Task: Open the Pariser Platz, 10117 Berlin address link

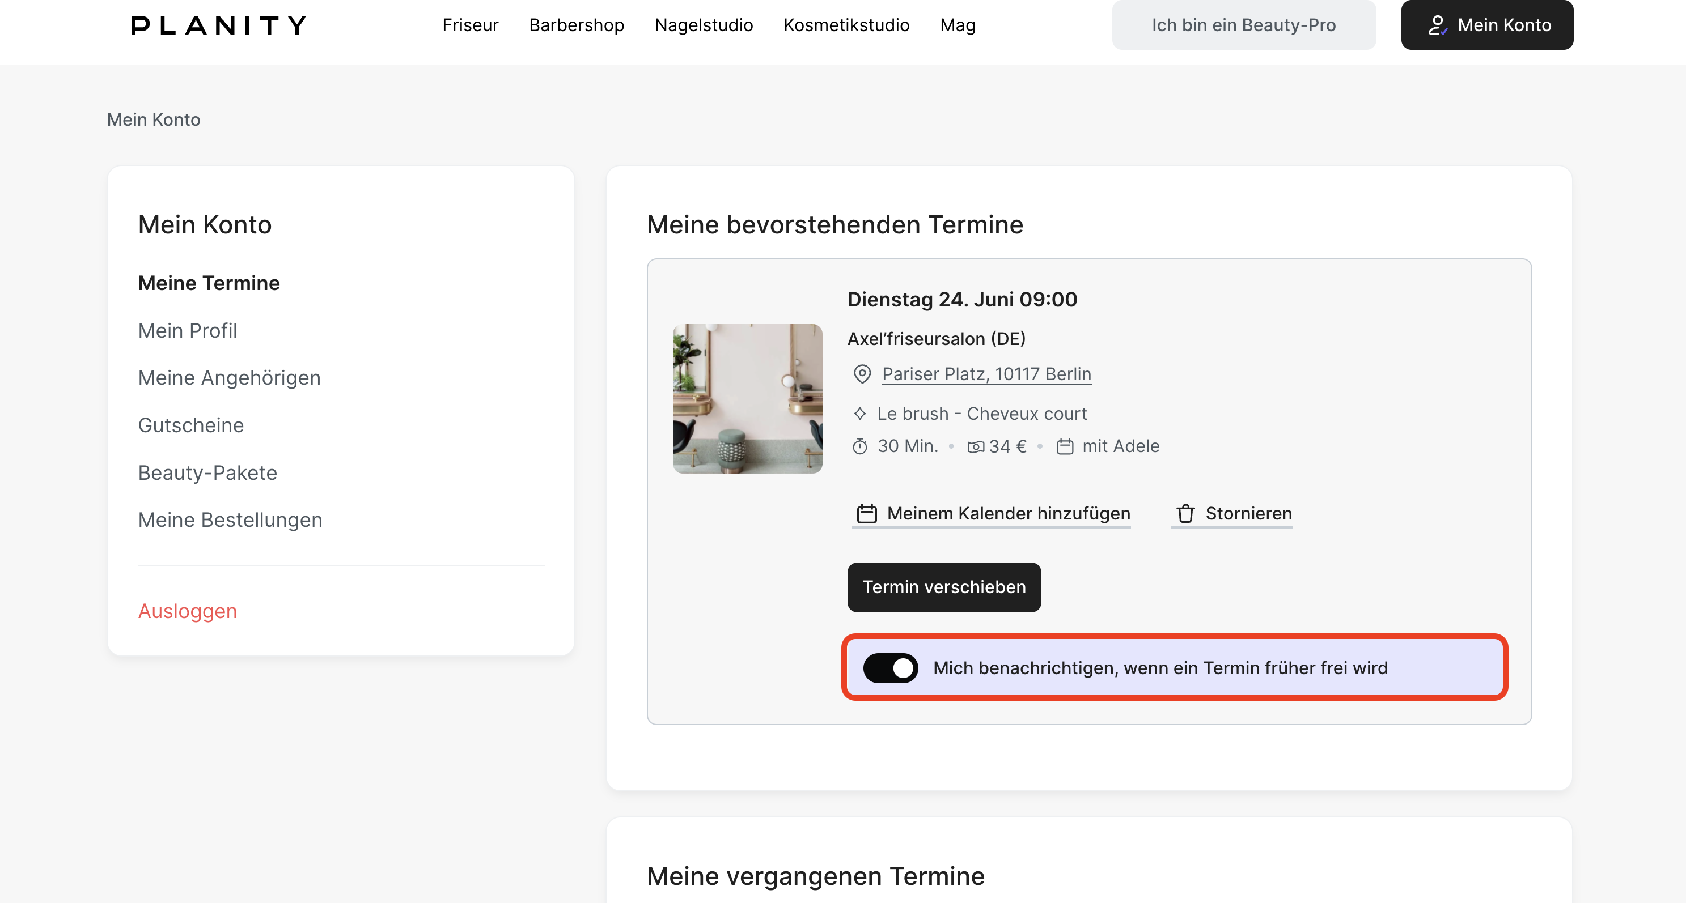Action: 986,374
